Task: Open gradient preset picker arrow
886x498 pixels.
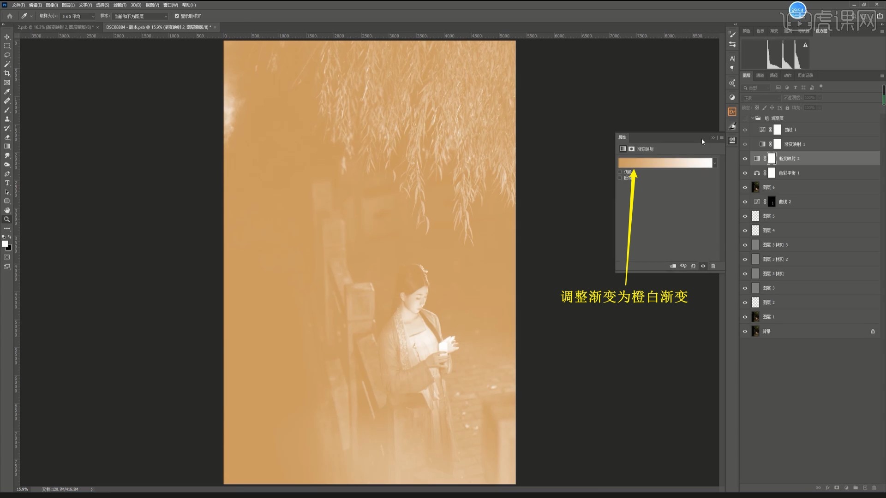Action: 715,163
